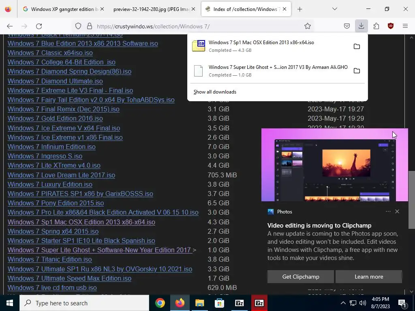Close the Index of /collection tab
The height and width of the screenshot is (311, 415).
[x=284, y=9]
